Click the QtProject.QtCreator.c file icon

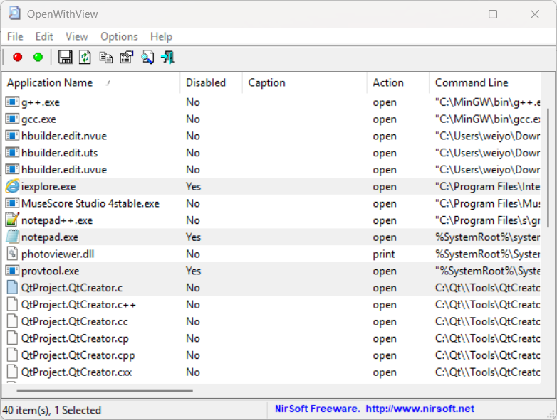[12, 287]
